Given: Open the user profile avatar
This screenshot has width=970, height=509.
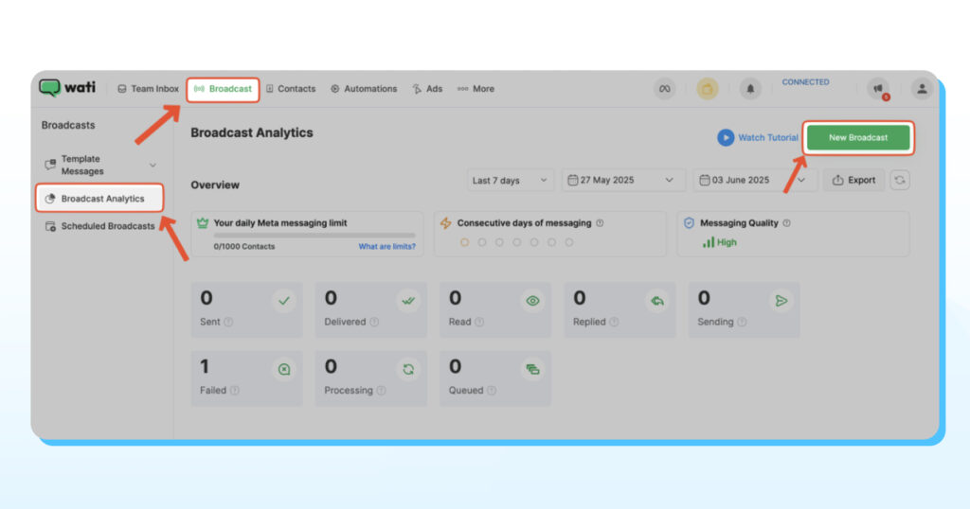Looking at the screenshot, I should tap(922, 89).
